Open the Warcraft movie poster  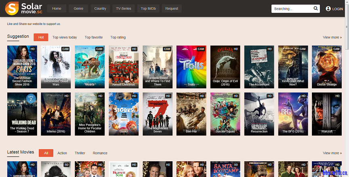(327, 114)
